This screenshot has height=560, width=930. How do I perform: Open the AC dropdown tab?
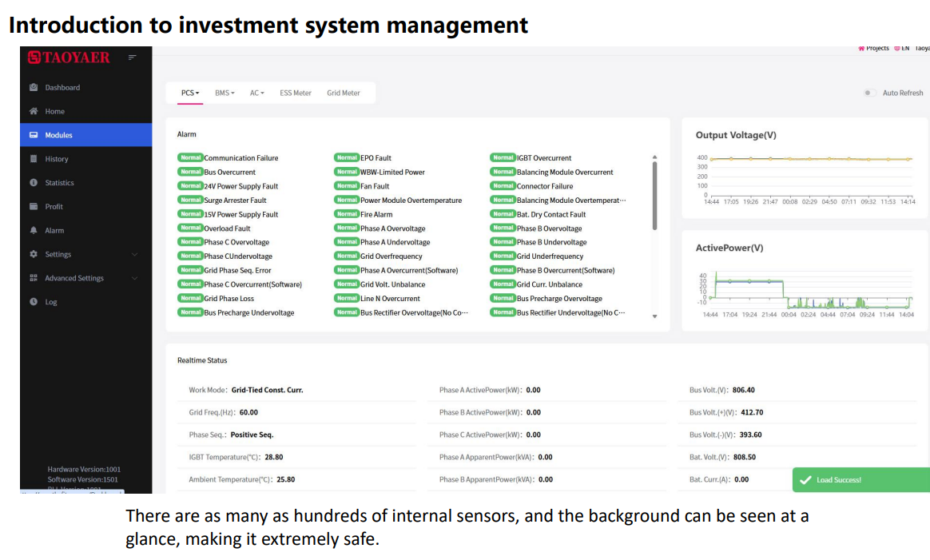coord(256,93)
